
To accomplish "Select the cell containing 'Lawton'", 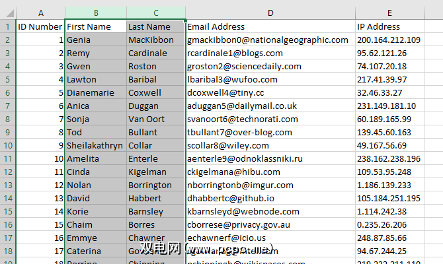I will [96, 80].
